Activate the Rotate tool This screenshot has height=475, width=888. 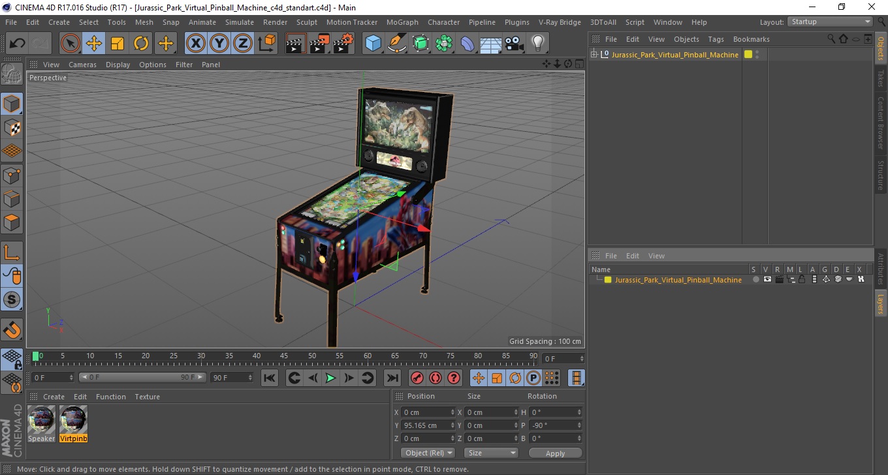pyautogui.click(x=141, y=44)
